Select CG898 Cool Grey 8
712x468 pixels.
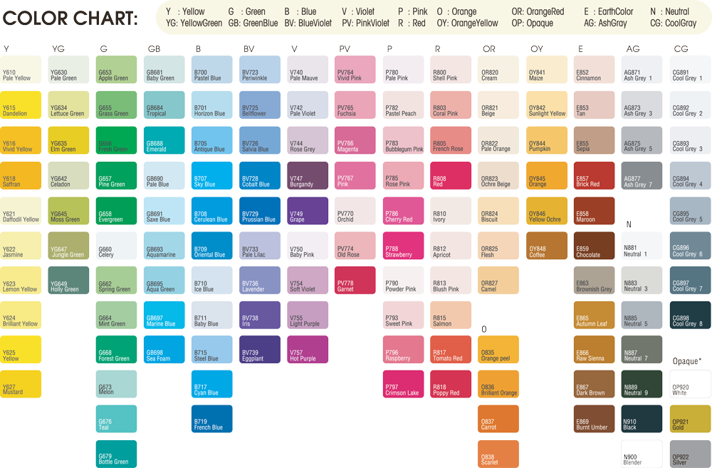point(689,313)
